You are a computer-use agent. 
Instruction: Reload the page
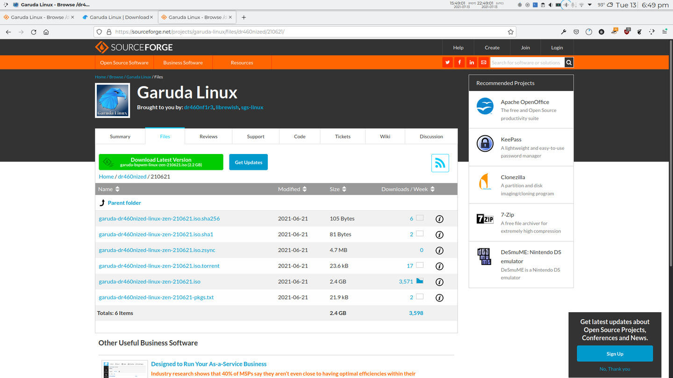[x=34, y=32]
